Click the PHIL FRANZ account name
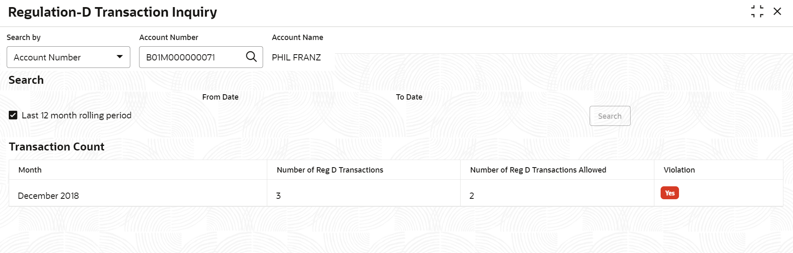Viewport: 793px width, 253px height. [x=296, y=58]
